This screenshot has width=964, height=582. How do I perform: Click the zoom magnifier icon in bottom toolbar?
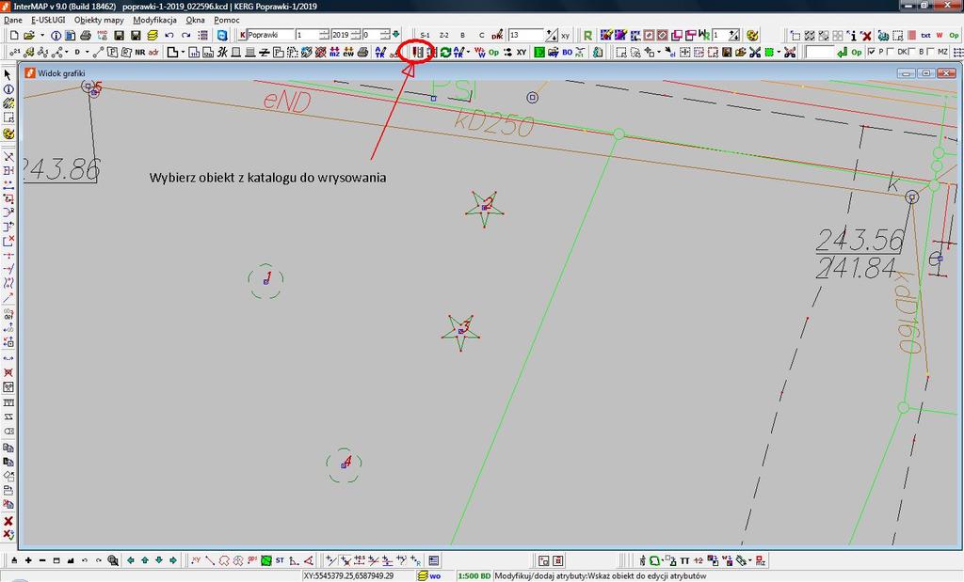point(113,560)
